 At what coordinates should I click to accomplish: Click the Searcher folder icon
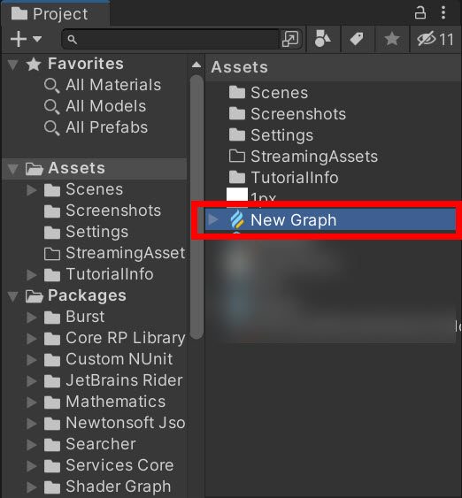[x=52, y=445]
